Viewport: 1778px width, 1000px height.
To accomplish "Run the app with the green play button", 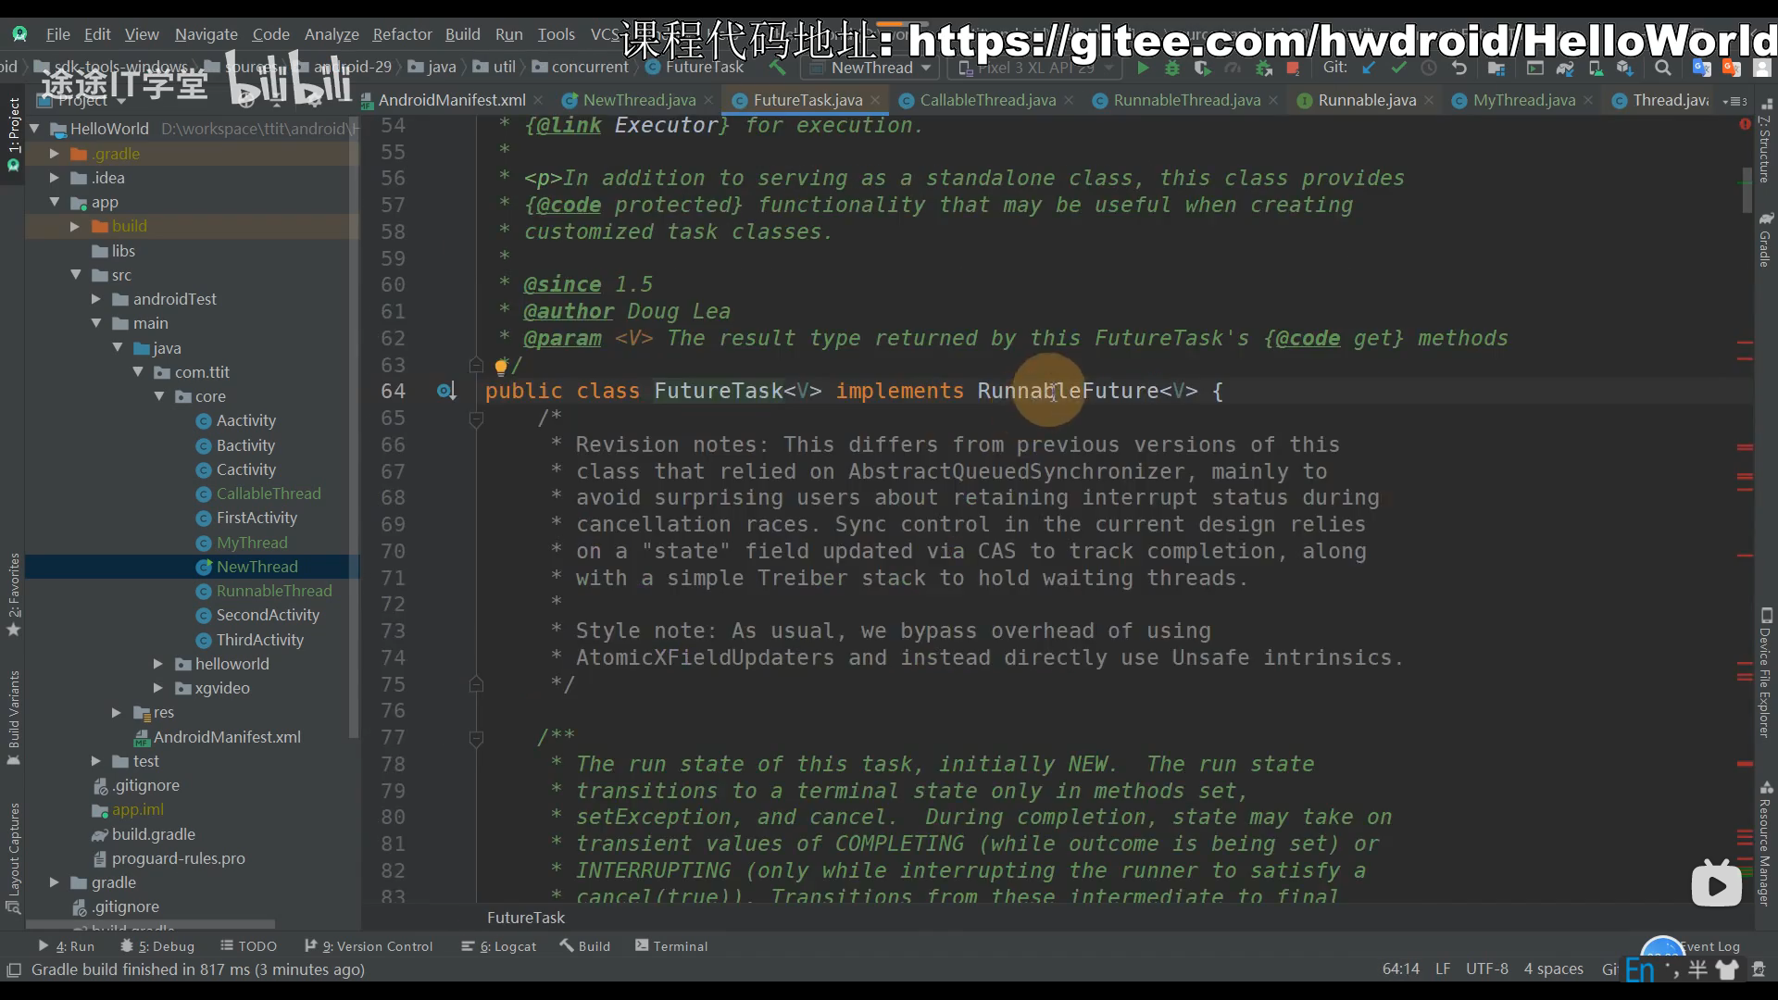I will click(x=1143, y=68).
